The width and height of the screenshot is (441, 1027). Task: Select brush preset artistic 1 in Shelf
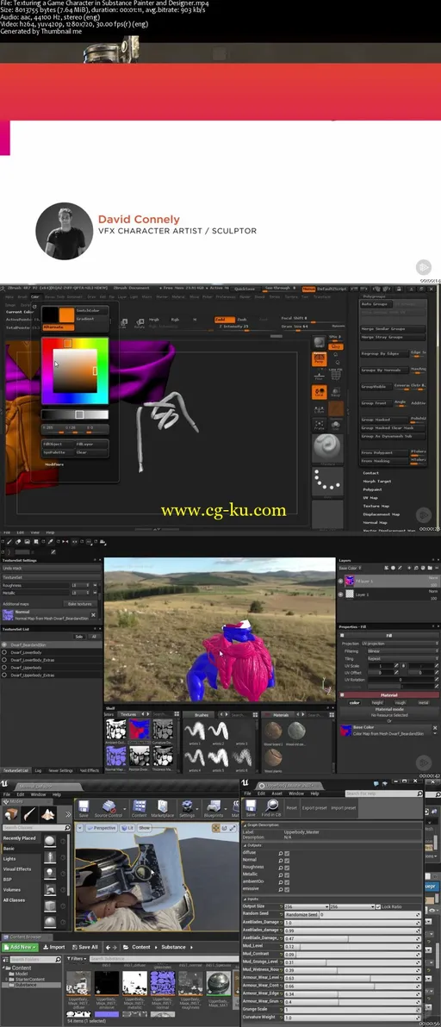click(193, 731)
